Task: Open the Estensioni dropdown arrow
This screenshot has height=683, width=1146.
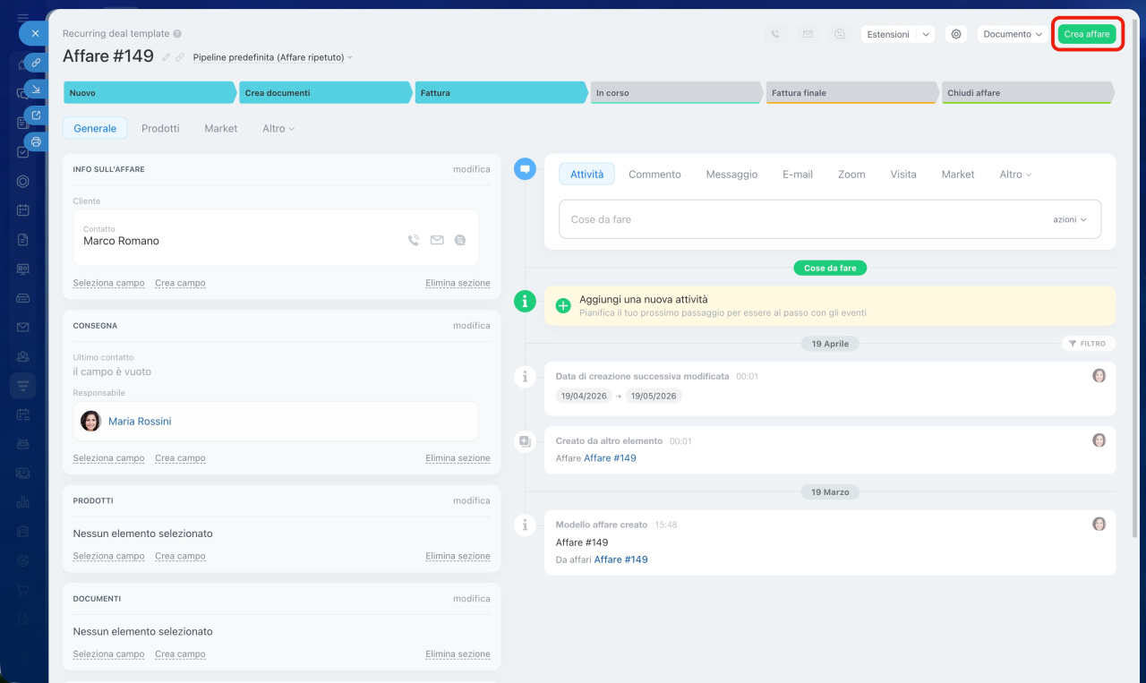Action: (x=925, y=34)
